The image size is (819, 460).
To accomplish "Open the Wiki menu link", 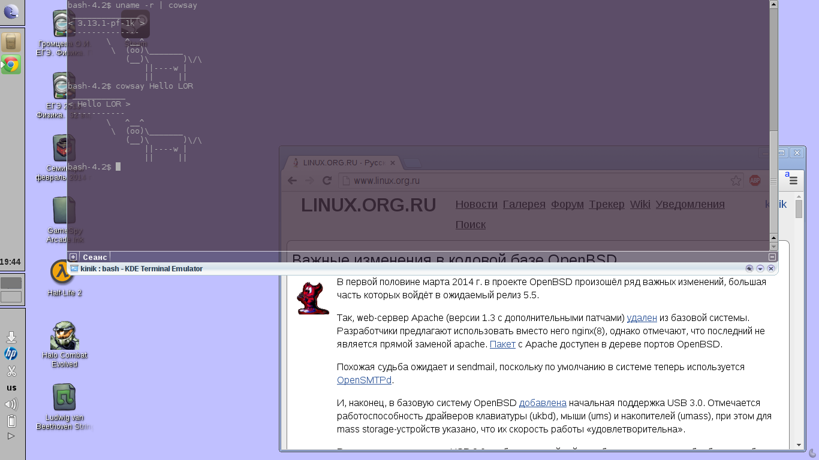I will [x=640, y=204].
